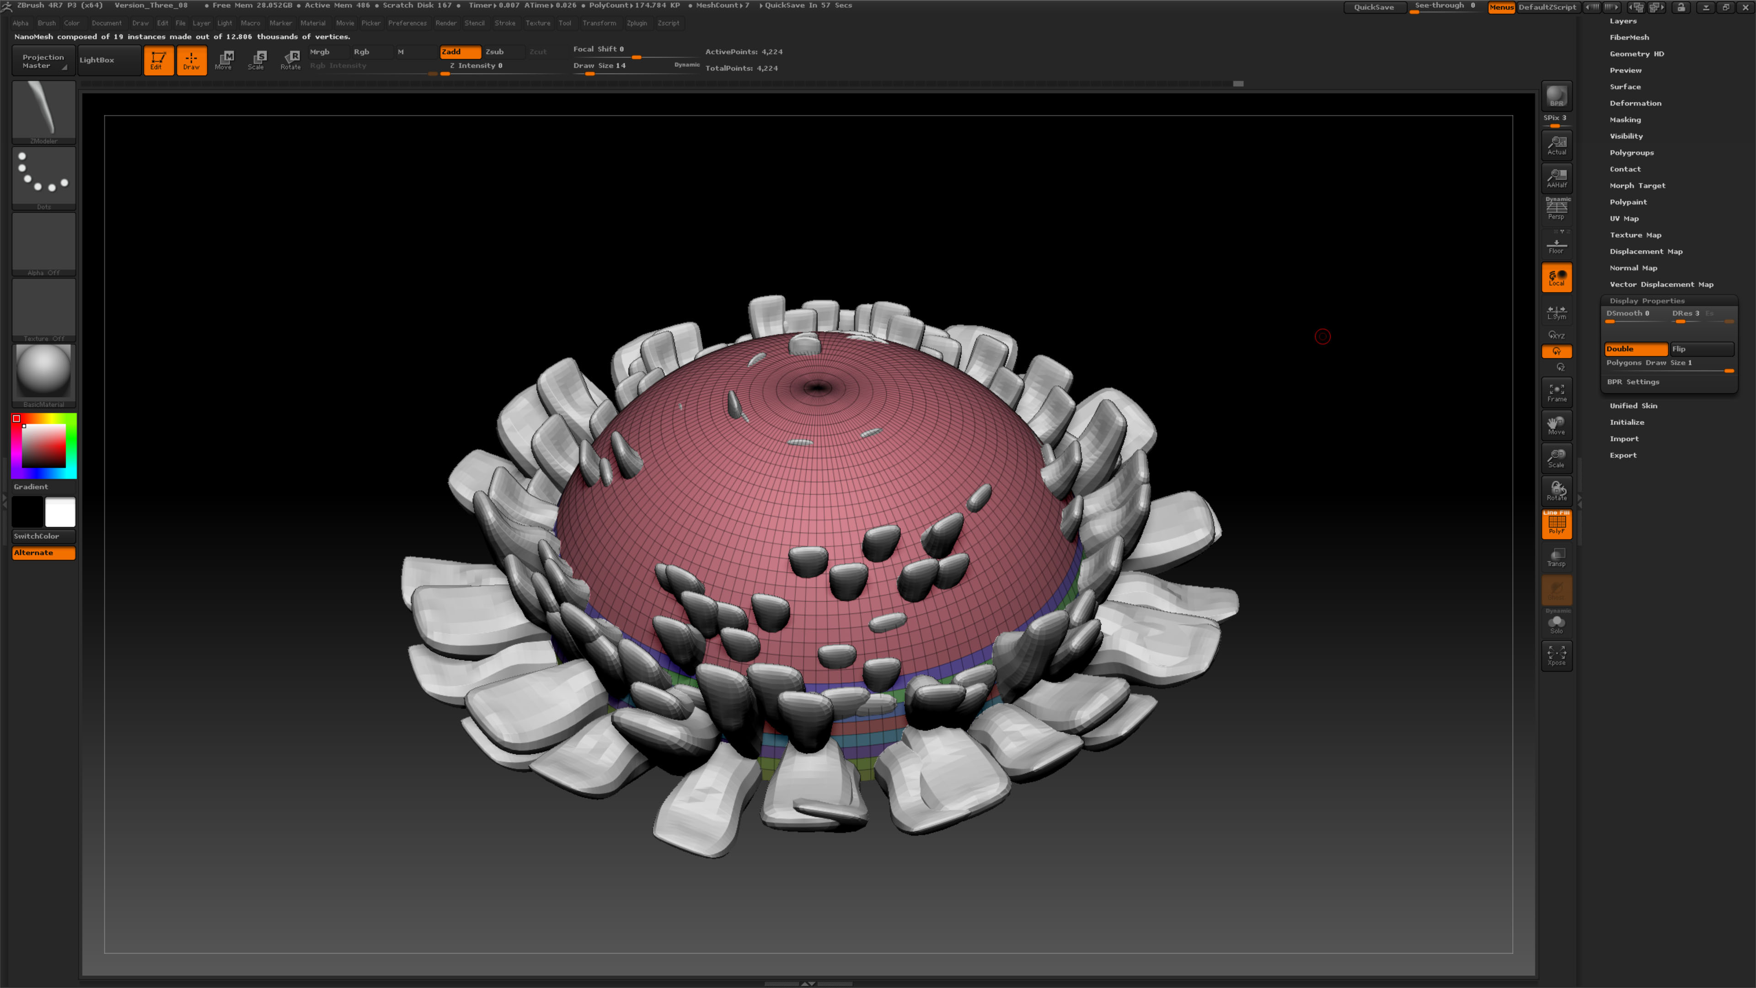
Task: Click the canvas Move navigation icon
Action: (1556, 425)
